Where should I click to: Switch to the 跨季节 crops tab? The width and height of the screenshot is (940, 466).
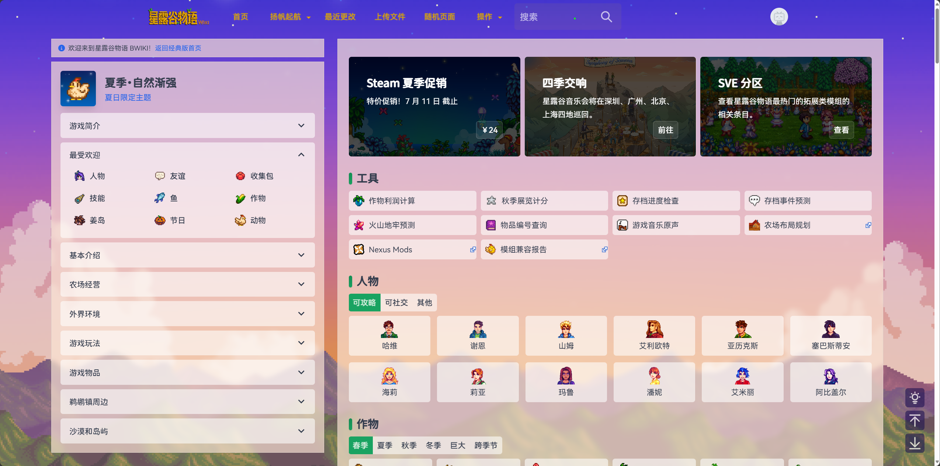tap(486, 445)
